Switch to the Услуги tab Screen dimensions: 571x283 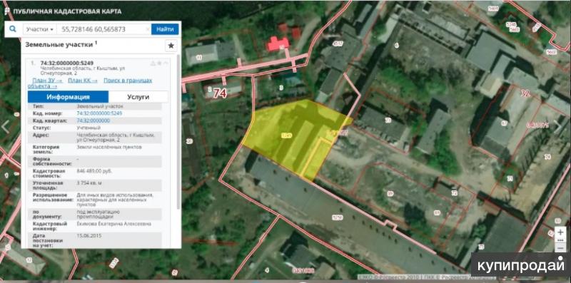click(138, 97)
